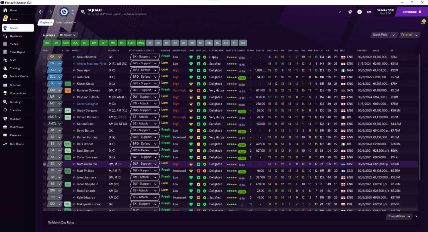Image resolution: width=428 pixels, height=232 pixels.
Task: Open the Filtered dropdown
Action: (x=409, y=35)
